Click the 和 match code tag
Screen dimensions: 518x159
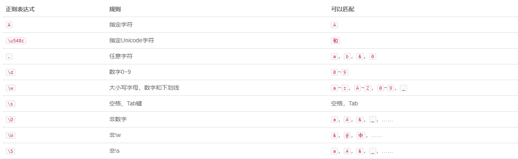(335, 41)
